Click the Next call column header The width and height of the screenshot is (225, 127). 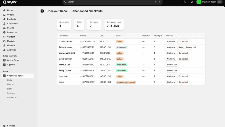146,36
